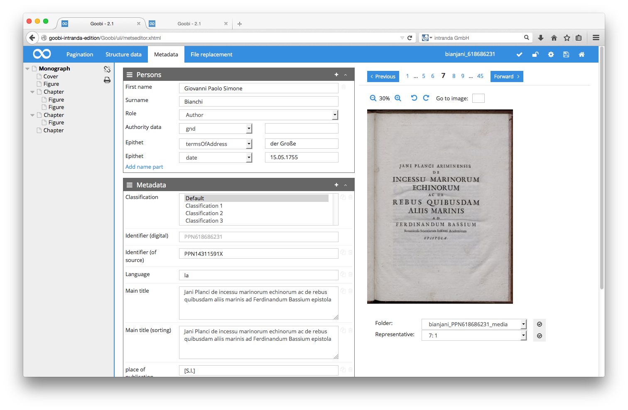This screenshot has width=628, height=410.
Task: Click the printer icon beside Cover
Action: pos(107,80)
